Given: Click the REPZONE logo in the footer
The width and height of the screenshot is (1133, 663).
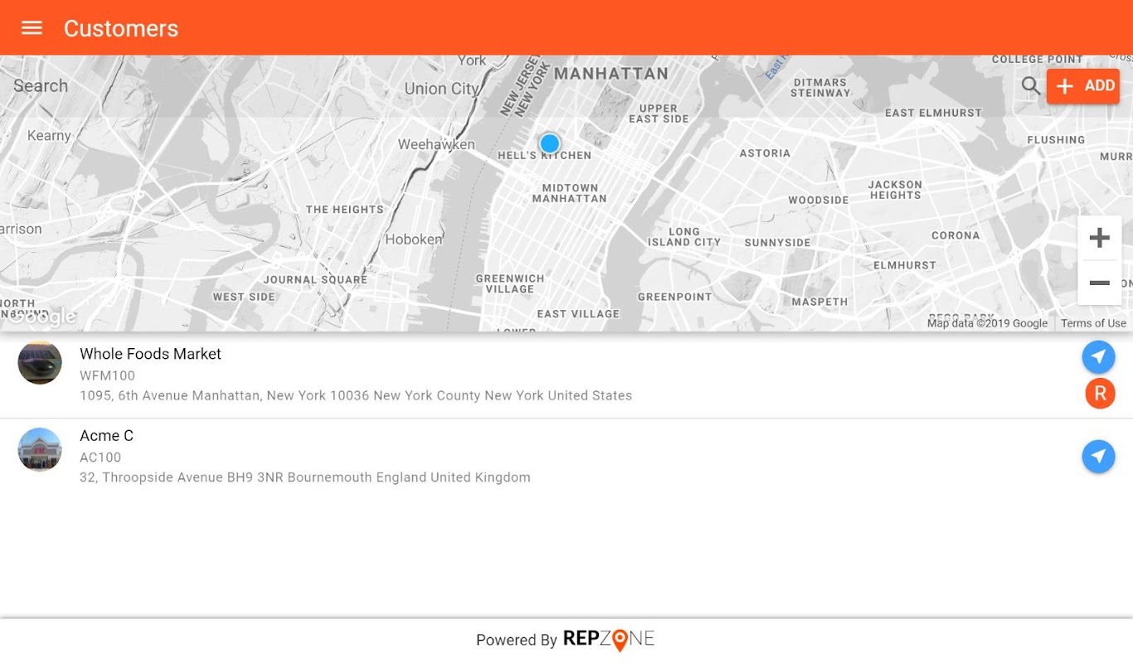Looking at the screenshot, I should pyautogui.click(x=609, y=639).
